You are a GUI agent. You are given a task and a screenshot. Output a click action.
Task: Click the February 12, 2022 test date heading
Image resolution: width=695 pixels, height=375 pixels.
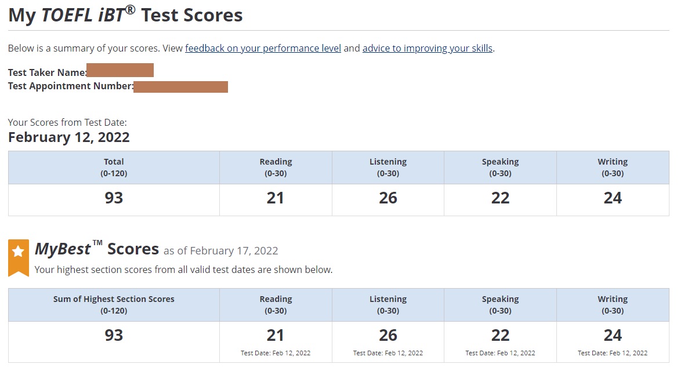69,137
